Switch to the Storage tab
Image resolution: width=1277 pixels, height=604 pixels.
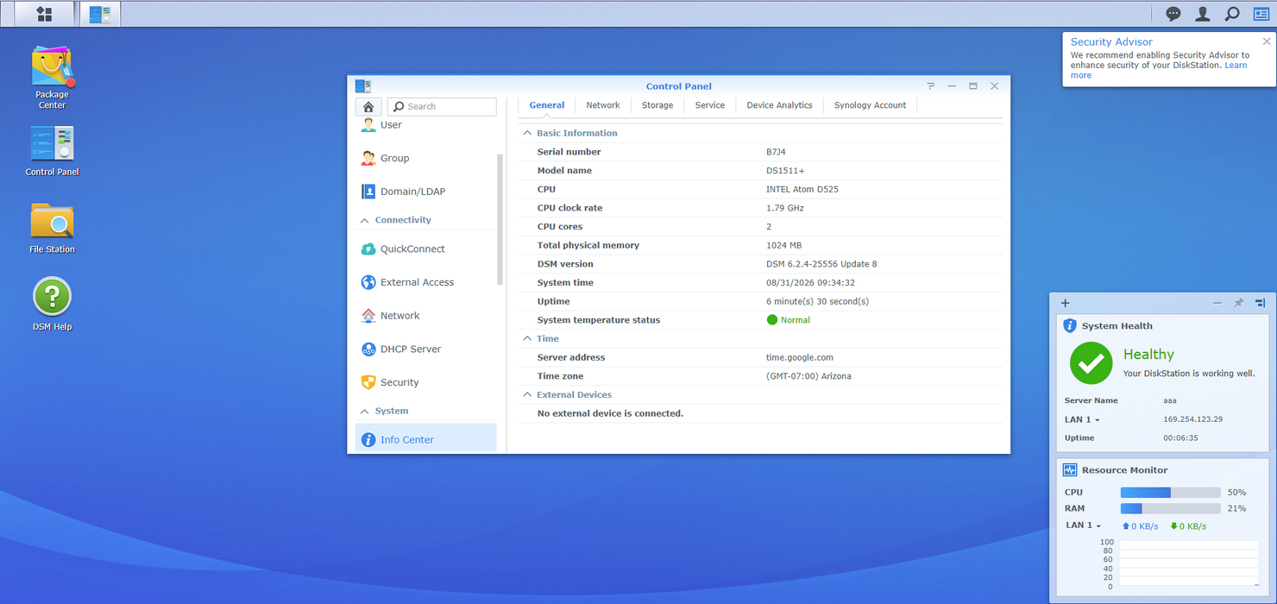[x=657, y=105]
